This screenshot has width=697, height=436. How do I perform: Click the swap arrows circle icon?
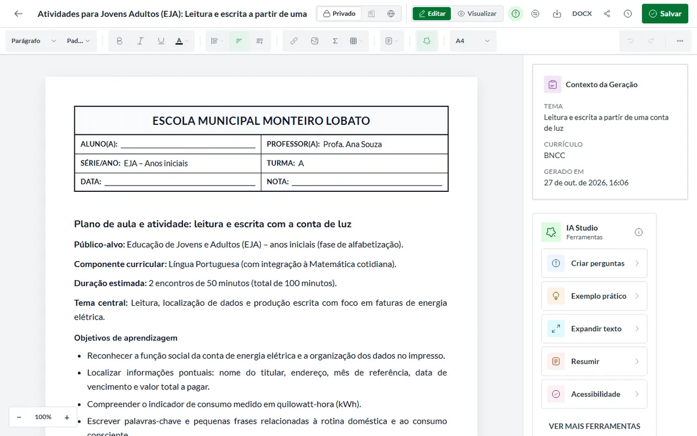coord(536,13)
